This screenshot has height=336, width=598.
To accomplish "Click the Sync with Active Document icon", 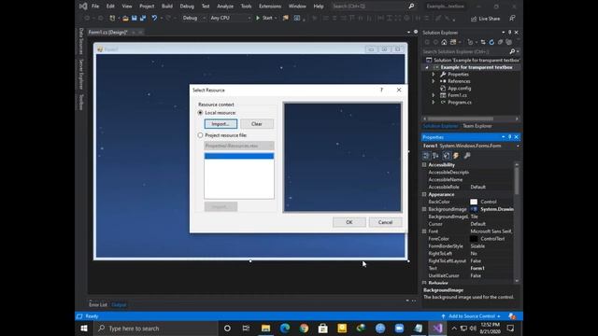I will 483,42.
